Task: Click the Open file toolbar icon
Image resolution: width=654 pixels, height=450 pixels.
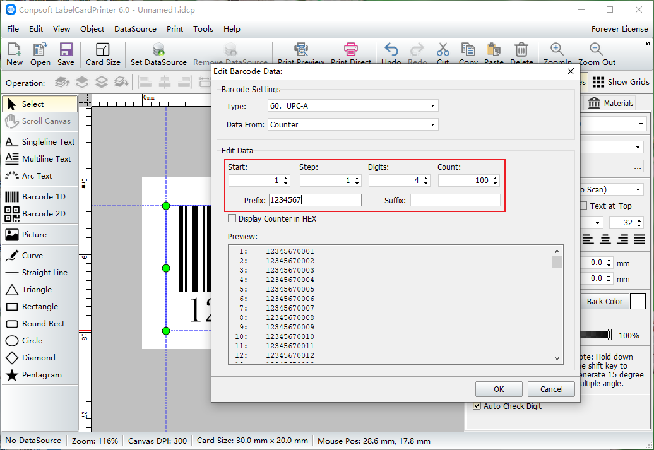Action: (x=40, y=50)
